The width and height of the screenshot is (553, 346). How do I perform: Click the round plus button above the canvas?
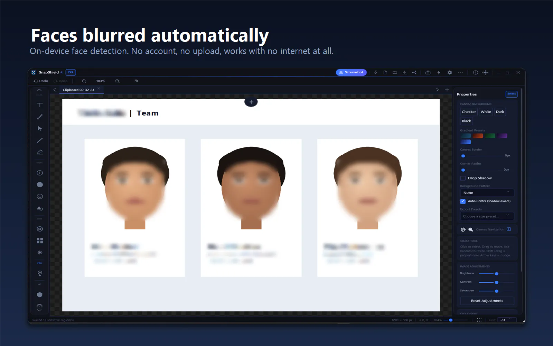[x=251, y=102]
